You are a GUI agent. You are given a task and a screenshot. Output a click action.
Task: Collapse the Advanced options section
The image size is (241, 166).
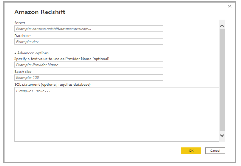(x=15, y=53)
